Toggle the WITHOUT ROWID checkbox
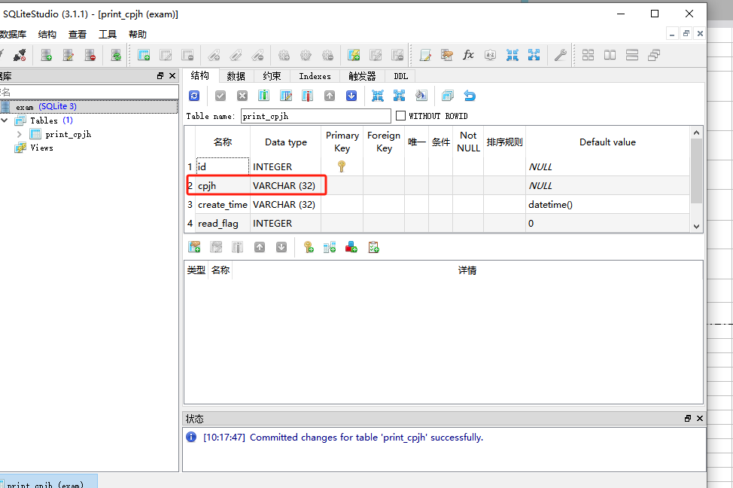 400,115
